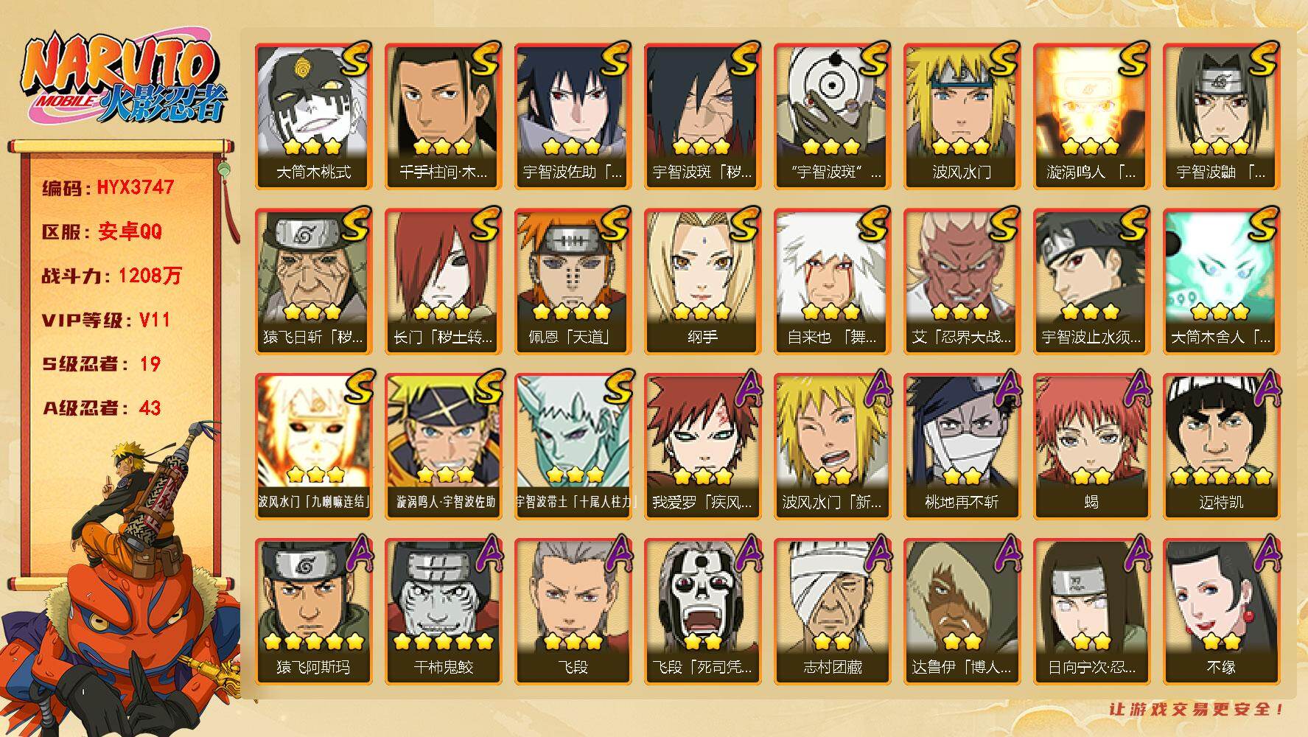Viewport: 1308px width, 737px height.
Task: Choose the 猿飞阿斯玛 card
Action: pyautogui.click(x=314, y=611)
